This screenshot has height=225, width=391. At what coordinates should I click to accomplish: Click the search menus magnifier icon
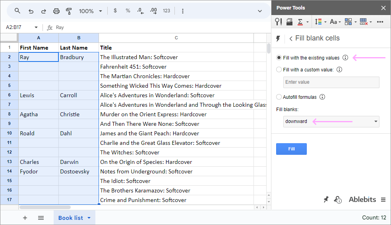(x=17, y=11)
